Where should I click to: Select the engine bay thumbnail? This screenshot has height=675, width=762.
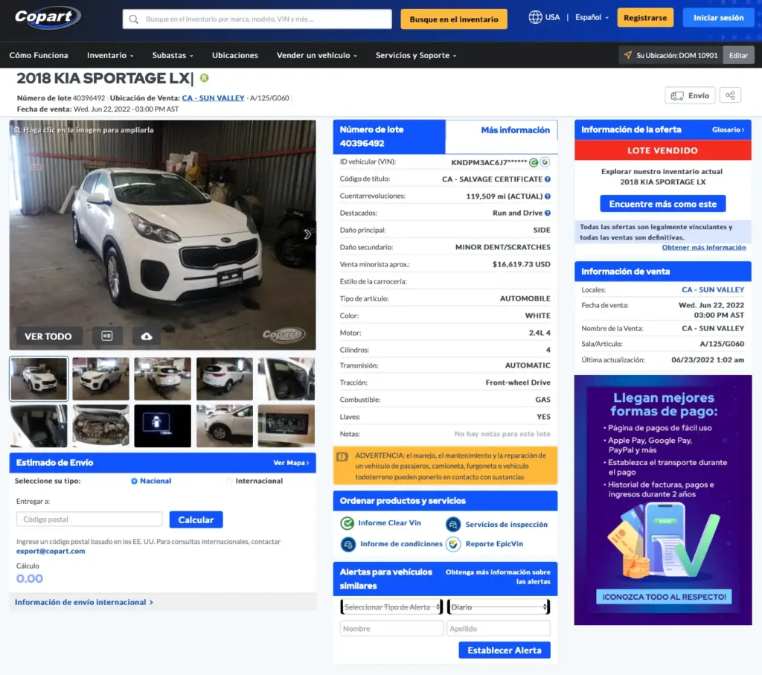pyautogui.click(x=100, y=426)
